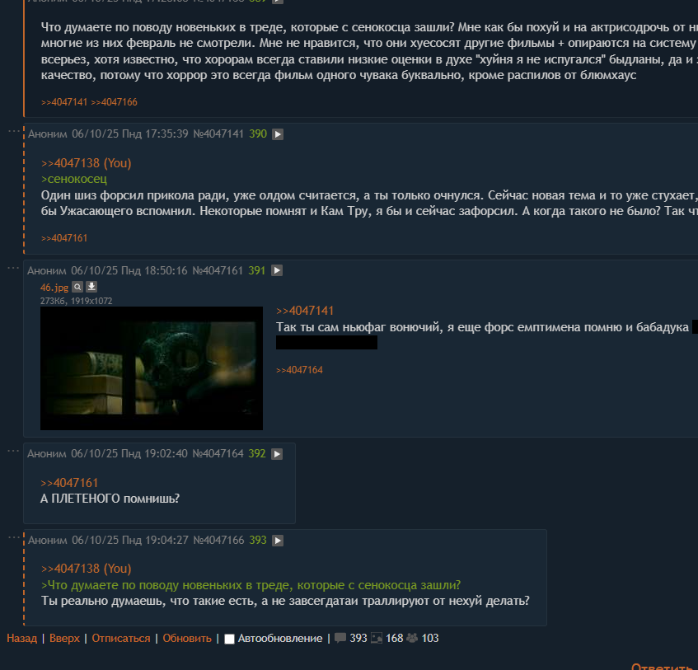Click the play arrow icon on post №4047164
The width and height of the screenshot is (698, 670).
[x=277, y=453]
